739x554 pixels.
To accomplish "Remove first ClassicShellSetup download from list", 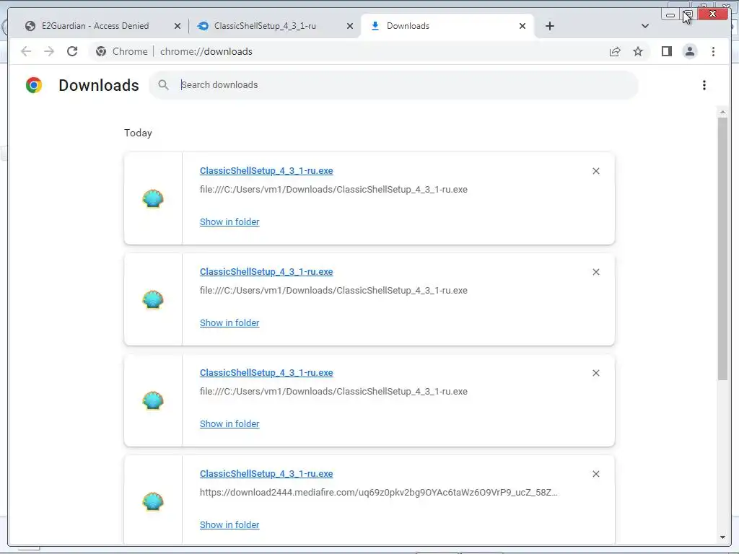I will 595,171.
